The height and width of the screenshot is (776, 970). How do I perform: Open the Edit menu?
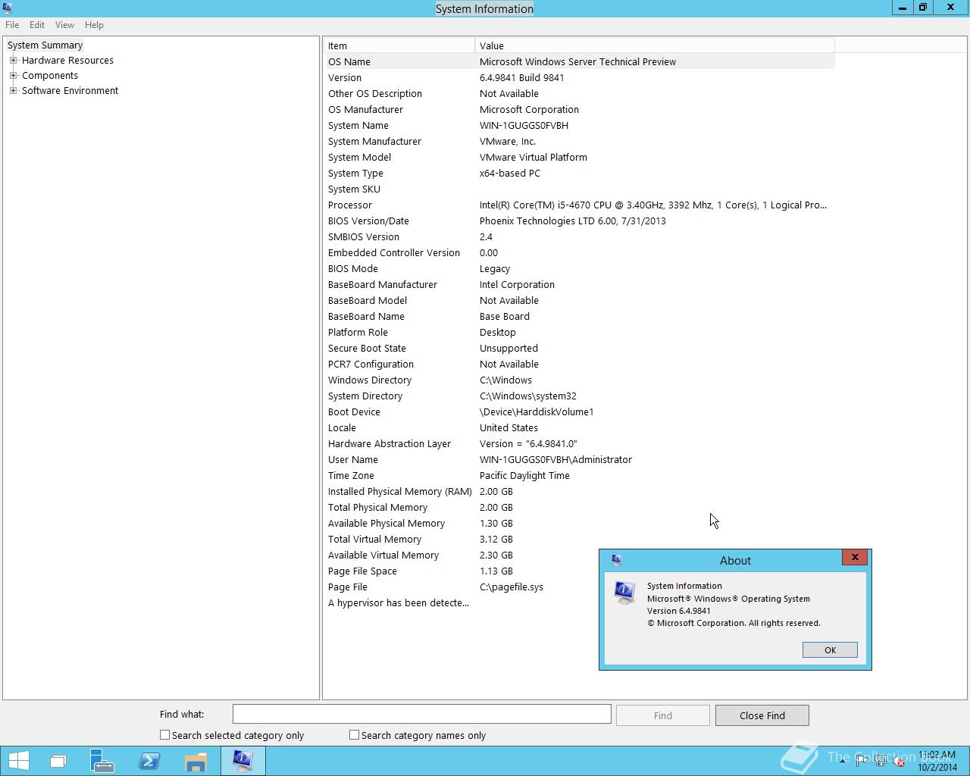(37, 25)
